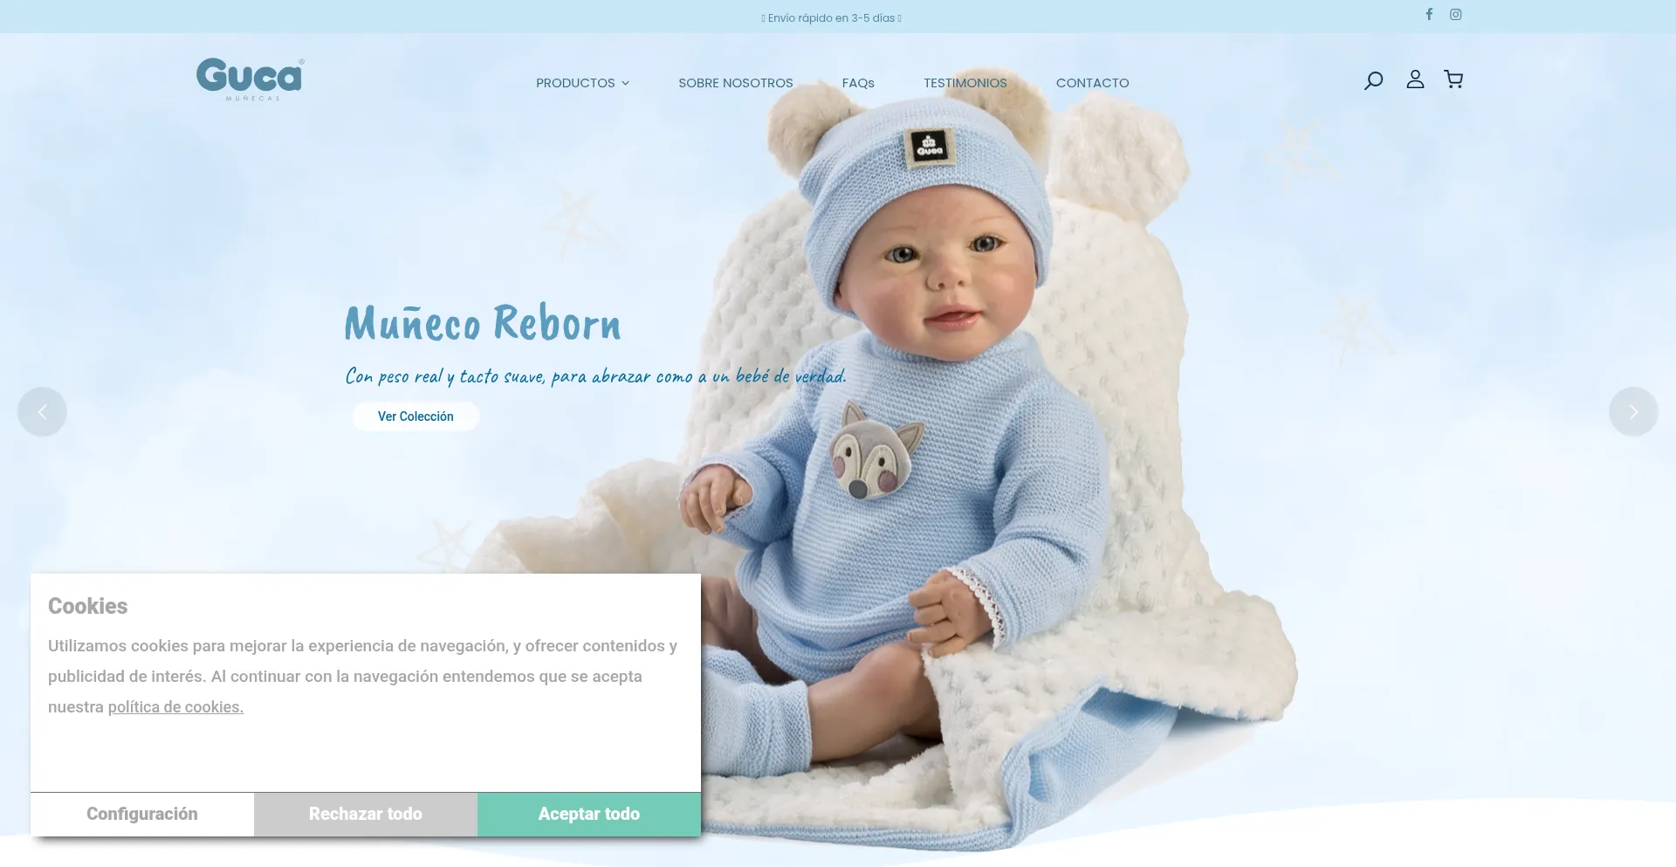Open the CONTACTO page
This screenshot has height=867, width=1676.
click(1093, 83)
